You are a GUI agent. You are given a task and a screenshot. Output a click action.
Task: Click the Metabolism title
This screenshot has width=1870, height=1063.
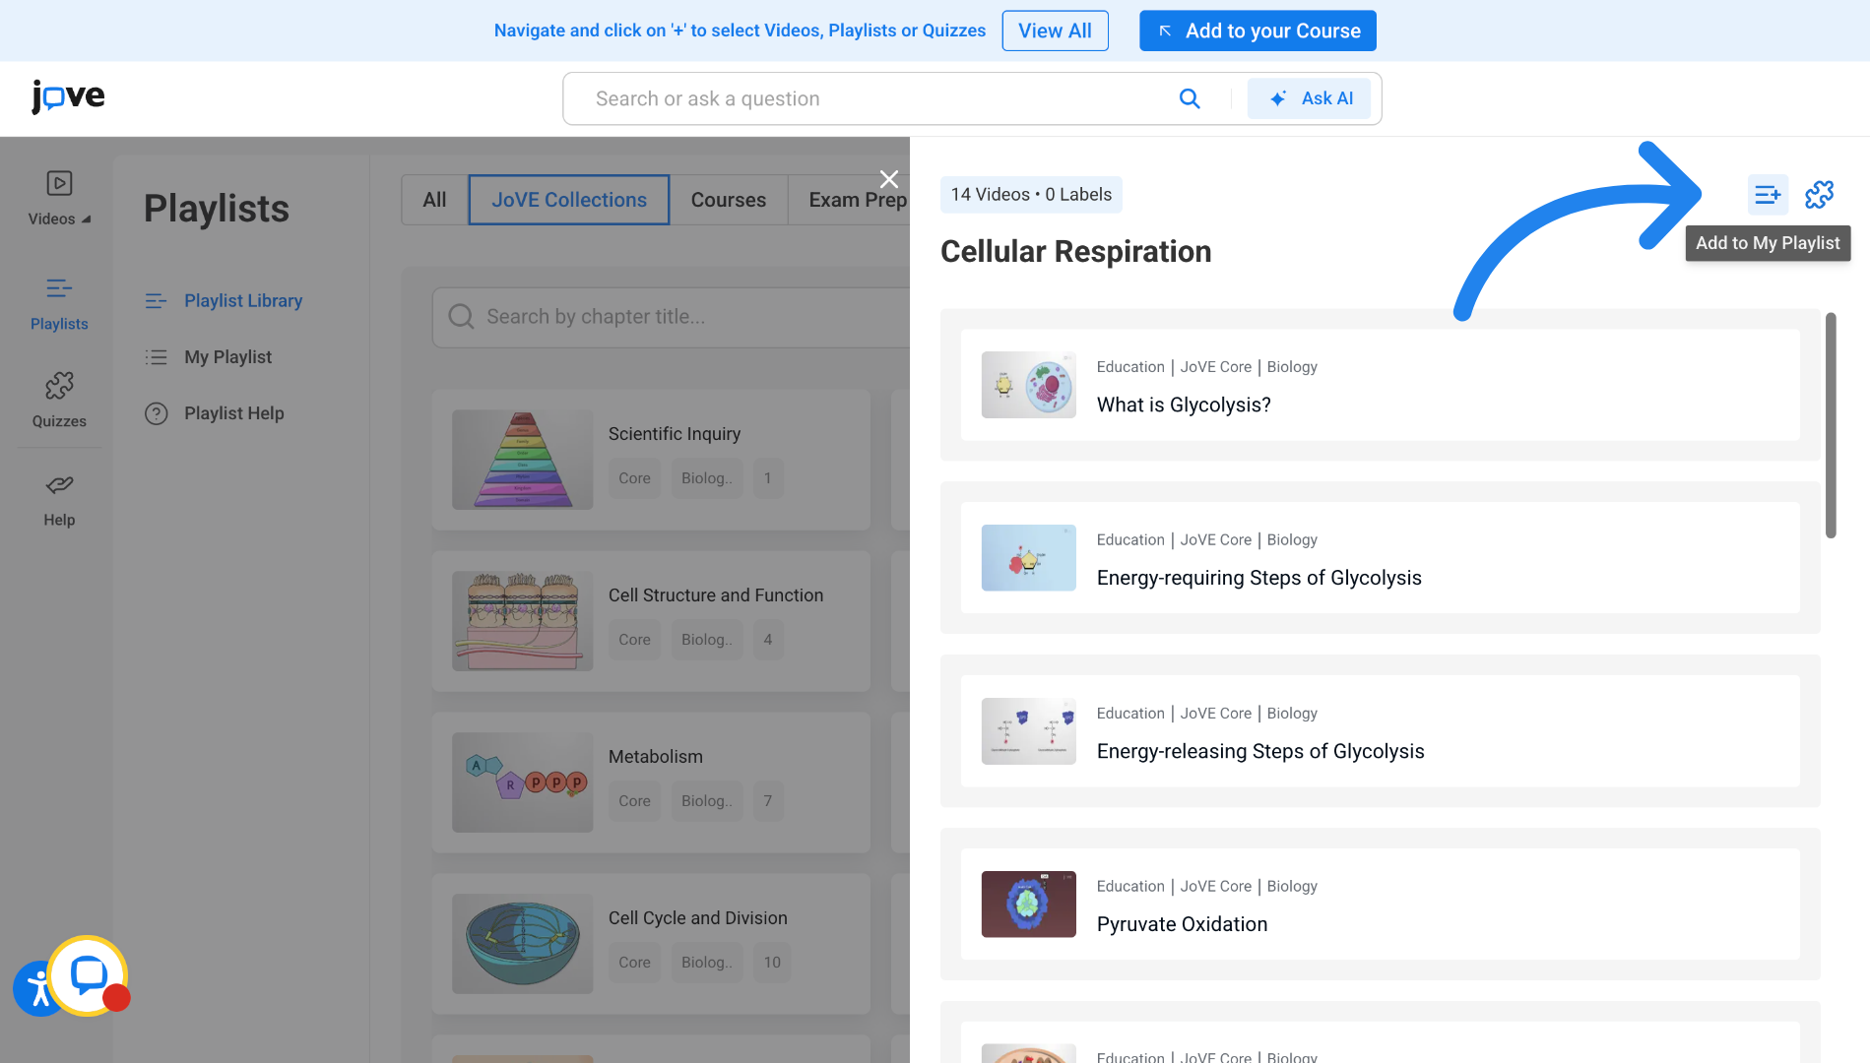656,757
